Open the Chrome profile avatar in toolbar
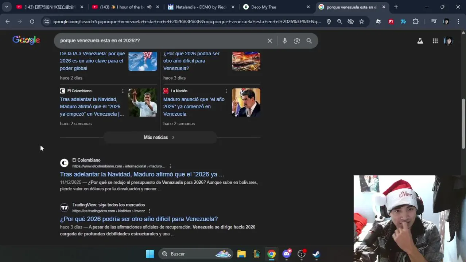The width and height of the screenshot is (466, 262). coord(446,21)
